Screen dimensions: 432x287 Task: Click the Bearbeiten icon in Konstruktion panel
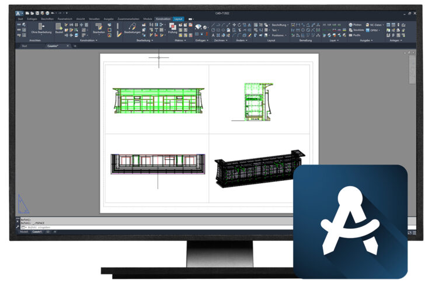99,29
